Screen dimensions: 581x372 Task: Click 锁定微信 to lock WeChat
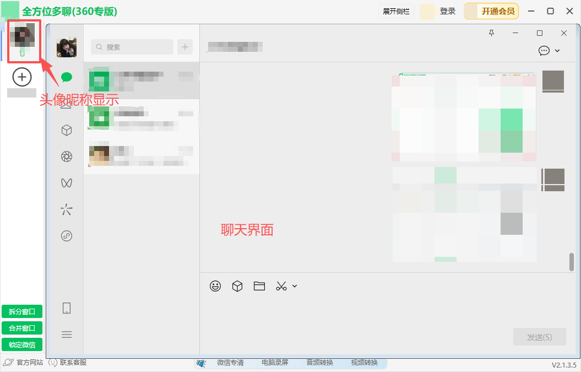click(x=22, y=344)
